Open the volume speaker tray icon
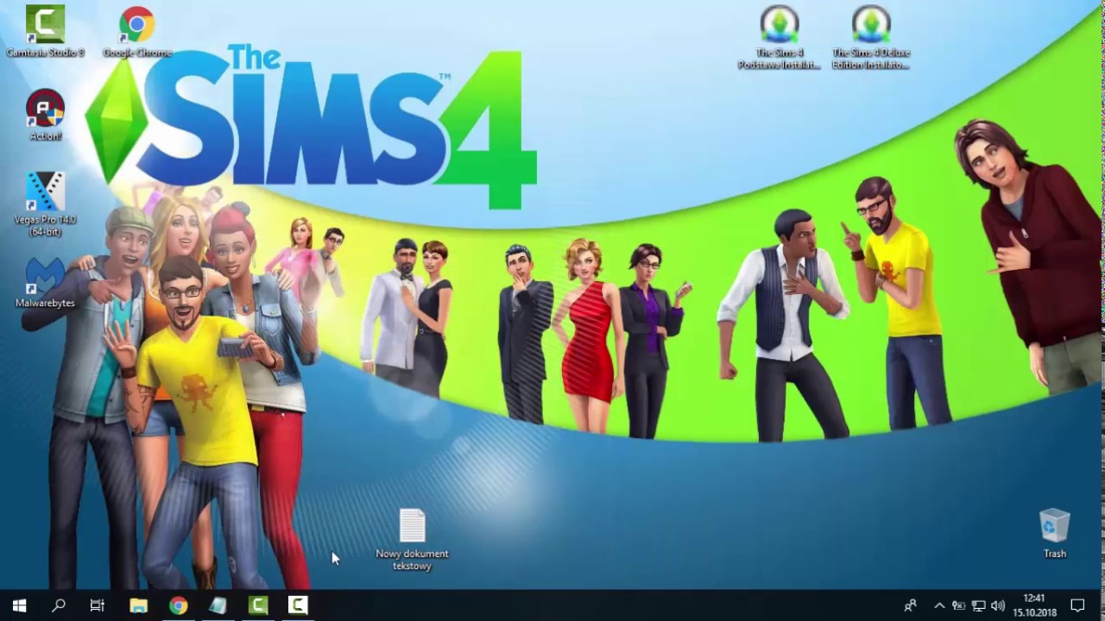Viewport: 1105px width, 621px height. (x=998, y=605)
